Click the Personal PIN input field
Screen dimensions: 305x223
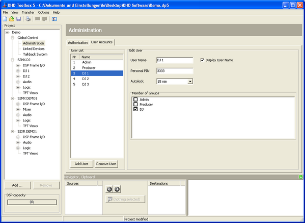[x=175, y=71]
